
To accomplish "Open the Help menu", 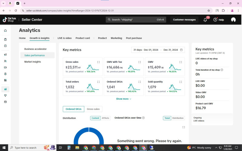I will 218,20.
